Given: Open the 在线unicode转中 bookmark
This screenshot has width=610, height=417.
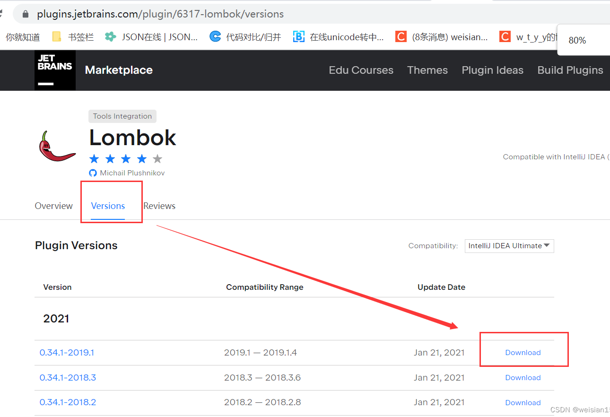Looking at the screenshot, I should pos(339,36).
